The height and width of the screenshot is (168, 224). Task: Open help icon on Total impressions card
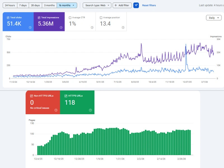click(x=61, y=27)
